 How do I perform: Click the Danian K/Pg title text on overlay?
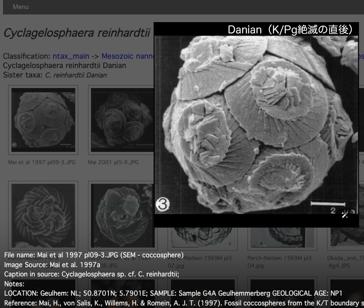(290, 29)
